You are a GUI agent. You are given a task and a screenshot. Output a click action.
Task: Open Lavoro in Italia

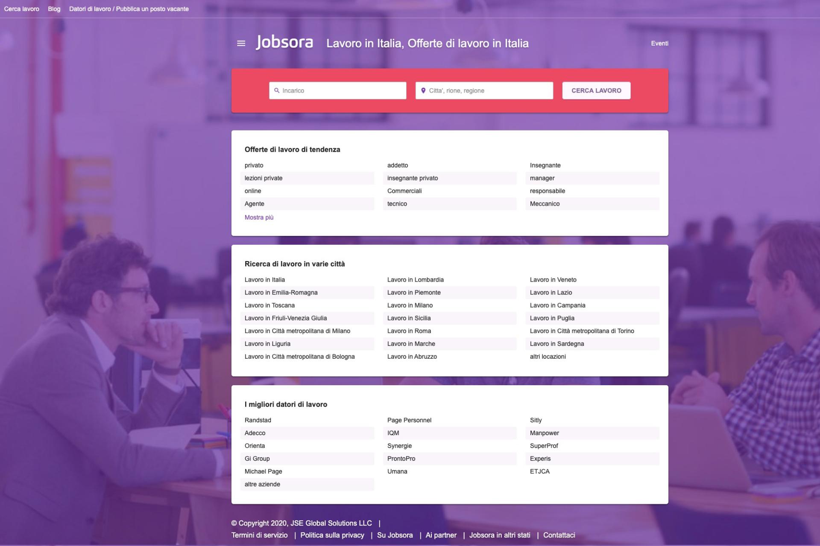(265, 280)
